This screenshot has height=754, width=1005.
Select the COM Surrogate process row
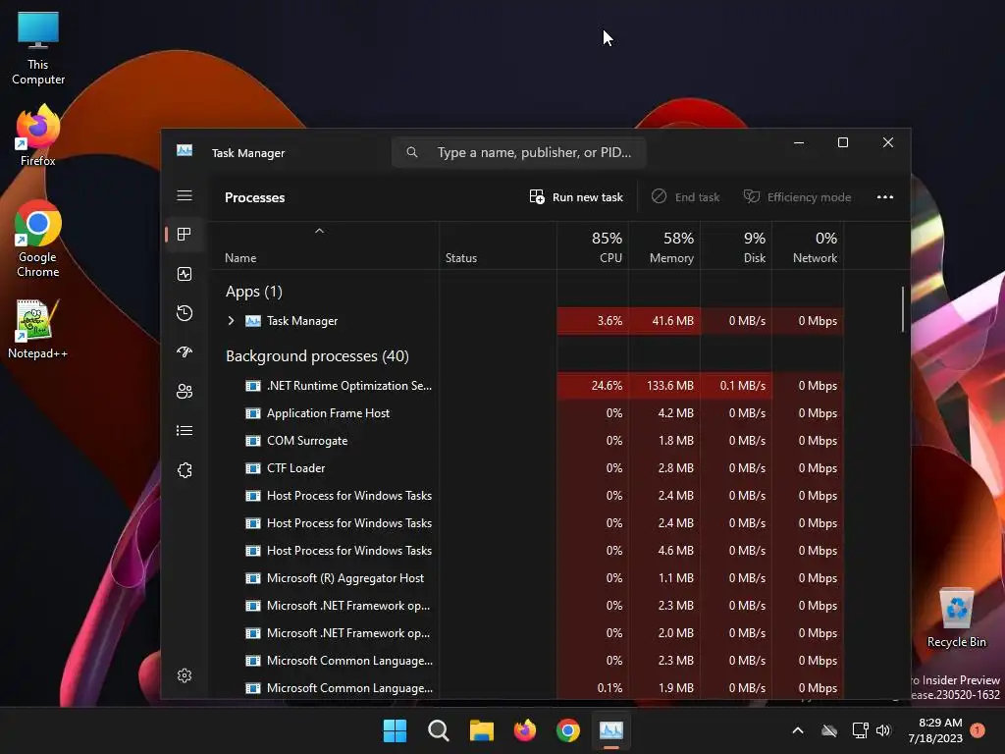pos(527,441)
